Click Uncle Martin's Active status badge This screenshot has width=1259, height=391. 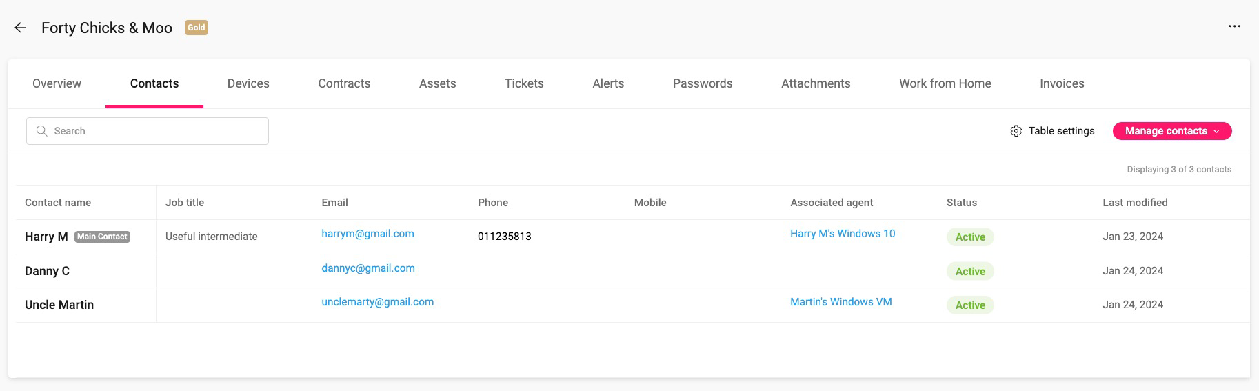[x=970, y=305]
